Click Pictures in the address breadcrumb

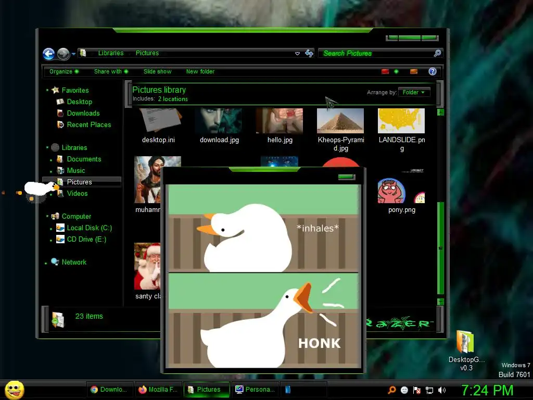[147, 53]
